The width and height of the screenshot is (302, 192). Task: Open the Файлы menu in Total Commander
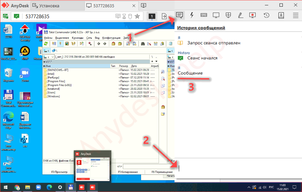(x=48, y=38)
